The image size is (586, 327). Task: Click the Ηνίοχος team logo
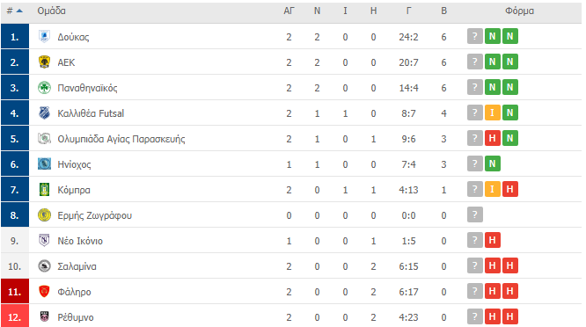(44, 163)
